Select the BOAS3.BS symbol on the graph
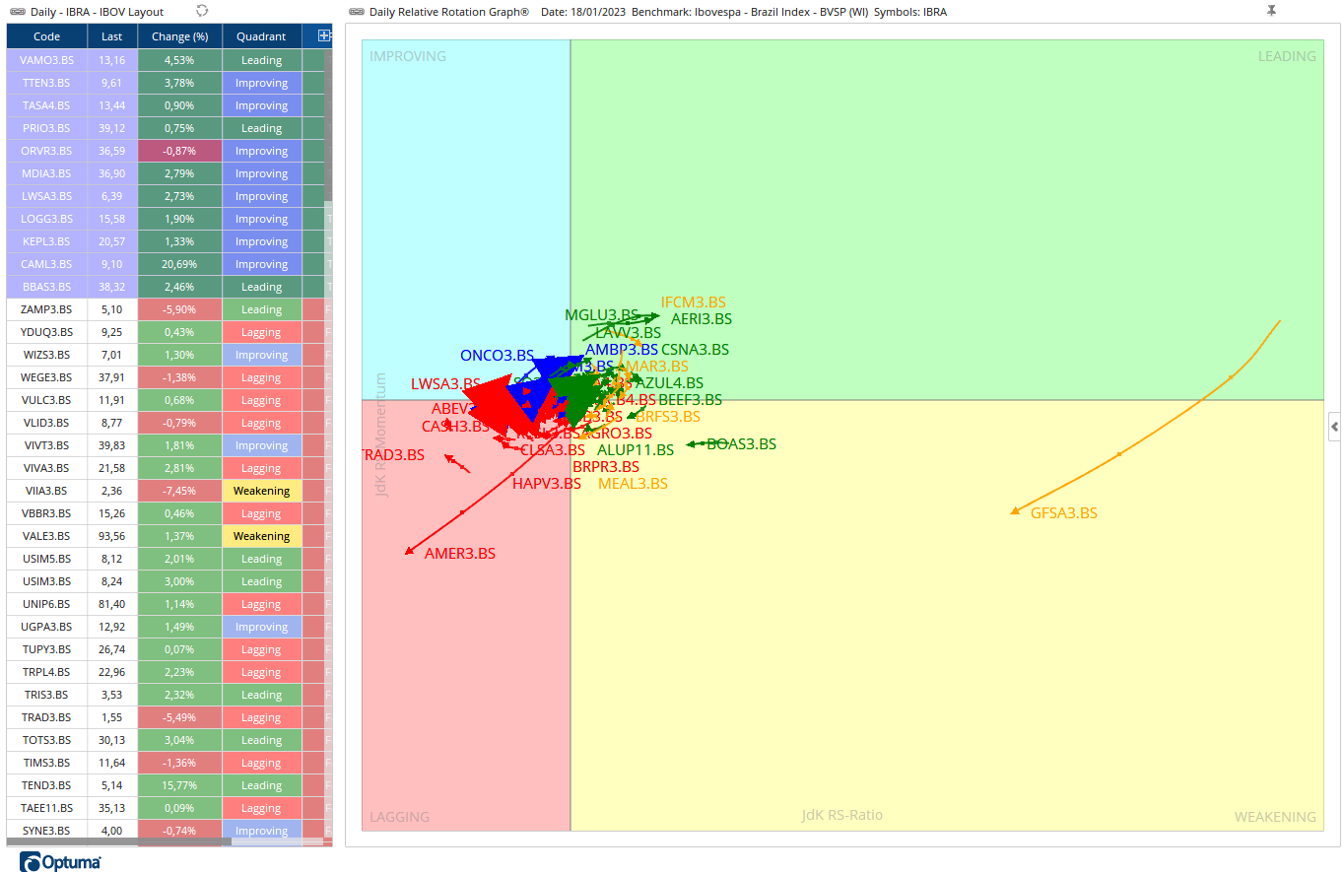Viewport: 1343px width, 874px height. (741, 444)
